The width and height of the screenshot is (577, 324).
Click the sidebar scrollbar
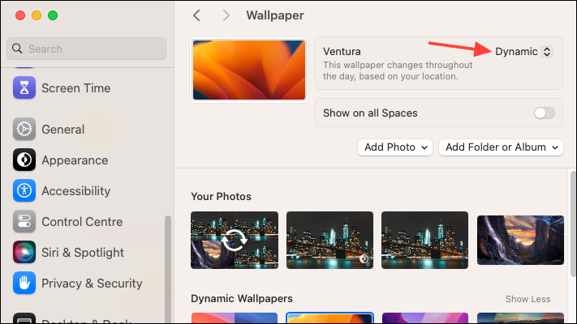click(x=168, y=269)
